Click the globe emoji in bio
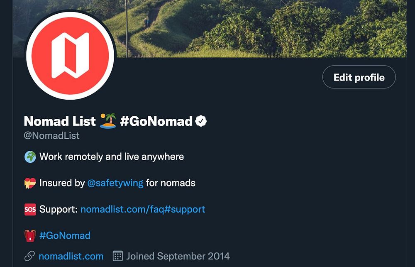The image size is (415, 267). coord(30,157)
